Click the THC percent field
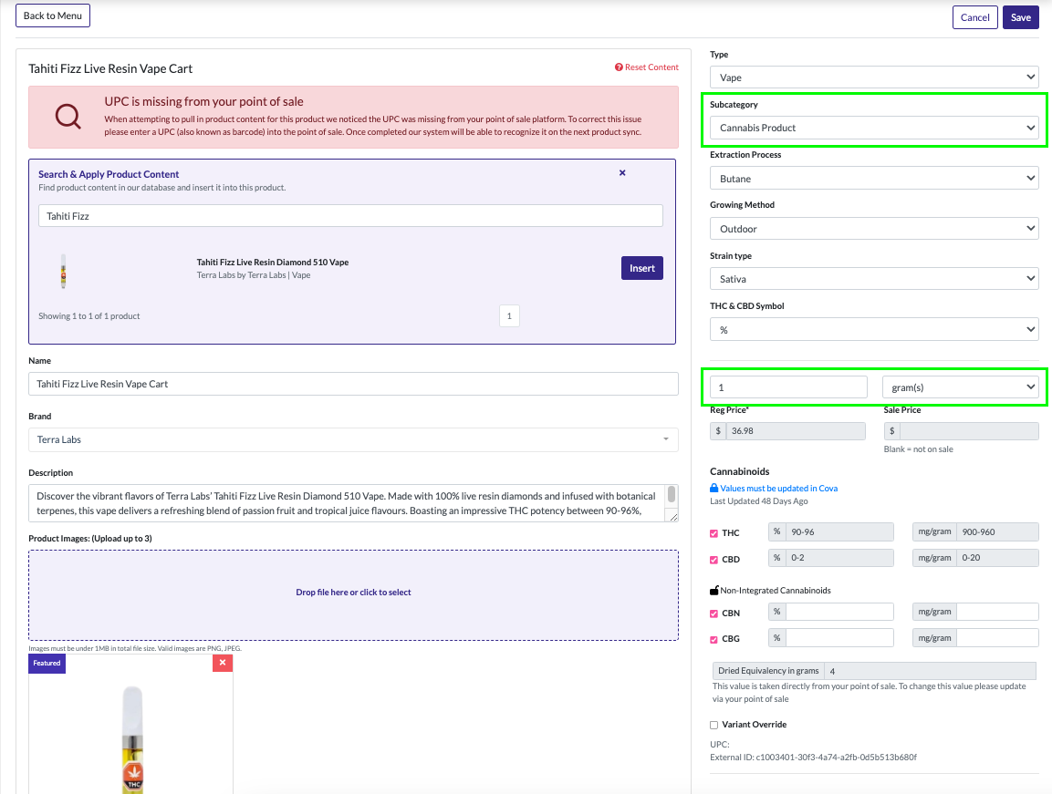Image resolution: width=1052 pixels, height=794 pixels. pos(839,531)
